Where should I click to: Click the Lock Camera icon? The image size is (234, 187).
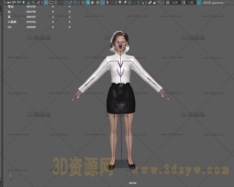click(x=14, y=2)
